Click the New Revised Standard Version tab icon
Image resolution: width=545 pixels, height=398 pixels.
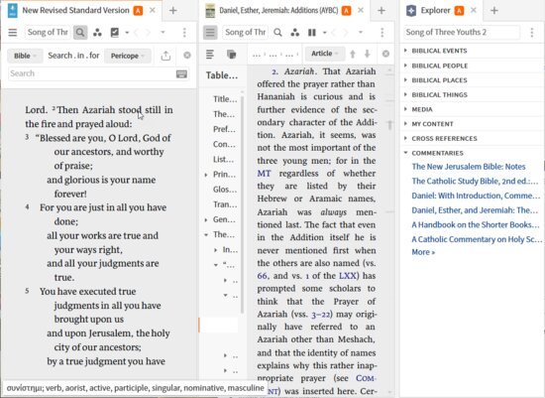click(13, 11)
